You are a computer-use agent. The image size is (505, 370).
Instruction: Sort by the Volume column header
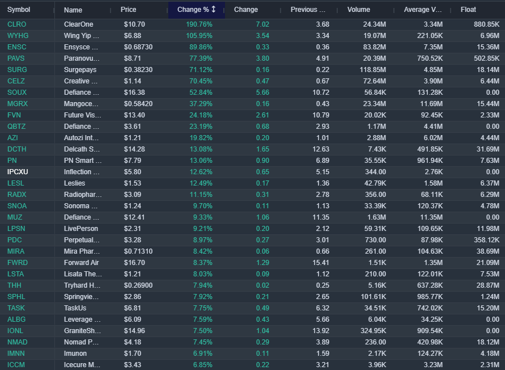point(358,10)
